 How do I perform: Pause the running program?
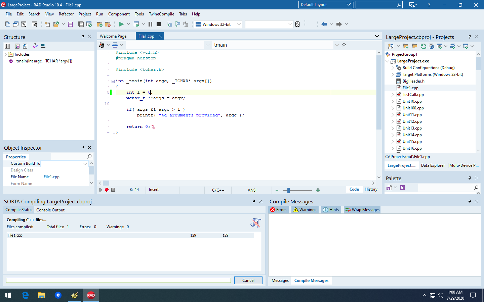tap(150, 24)
